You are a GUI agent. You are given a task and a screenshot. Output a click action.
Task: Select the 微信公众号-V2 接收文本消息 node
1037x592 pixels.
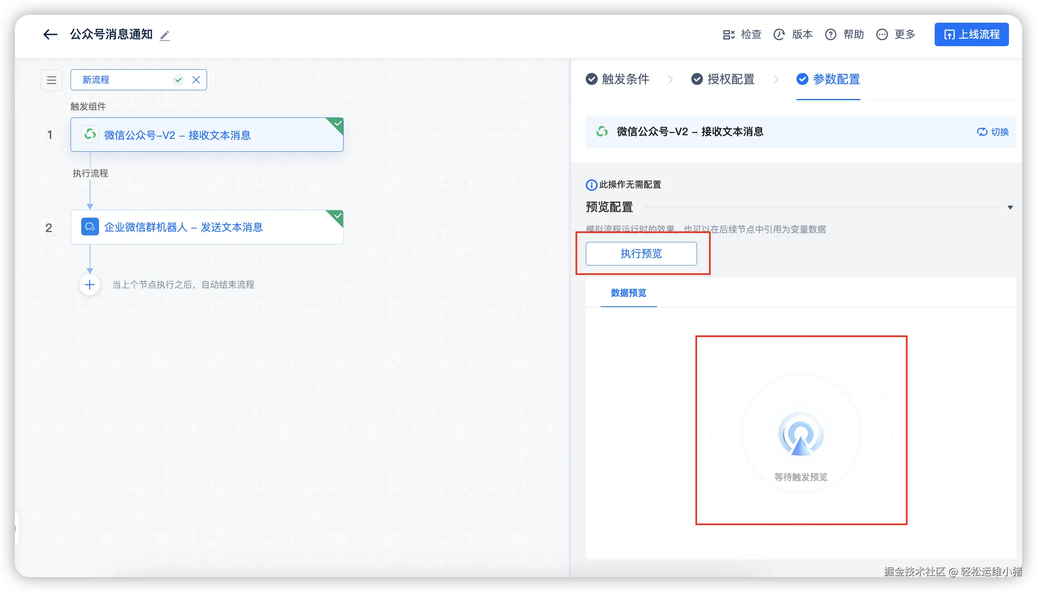207,135
